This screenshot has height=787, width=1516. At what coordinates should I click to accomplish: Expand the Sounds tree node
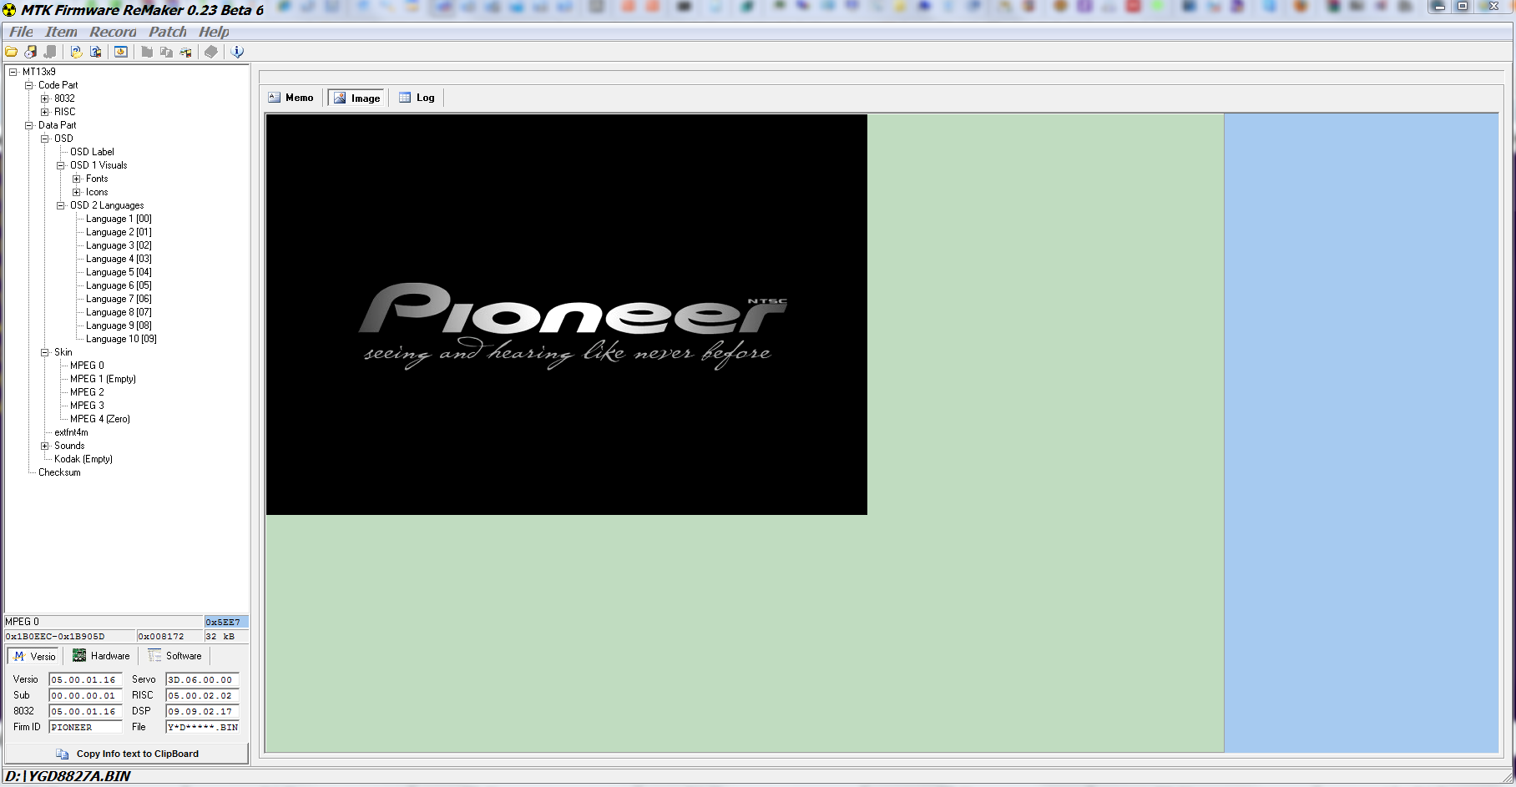click(x=45, y=446)
